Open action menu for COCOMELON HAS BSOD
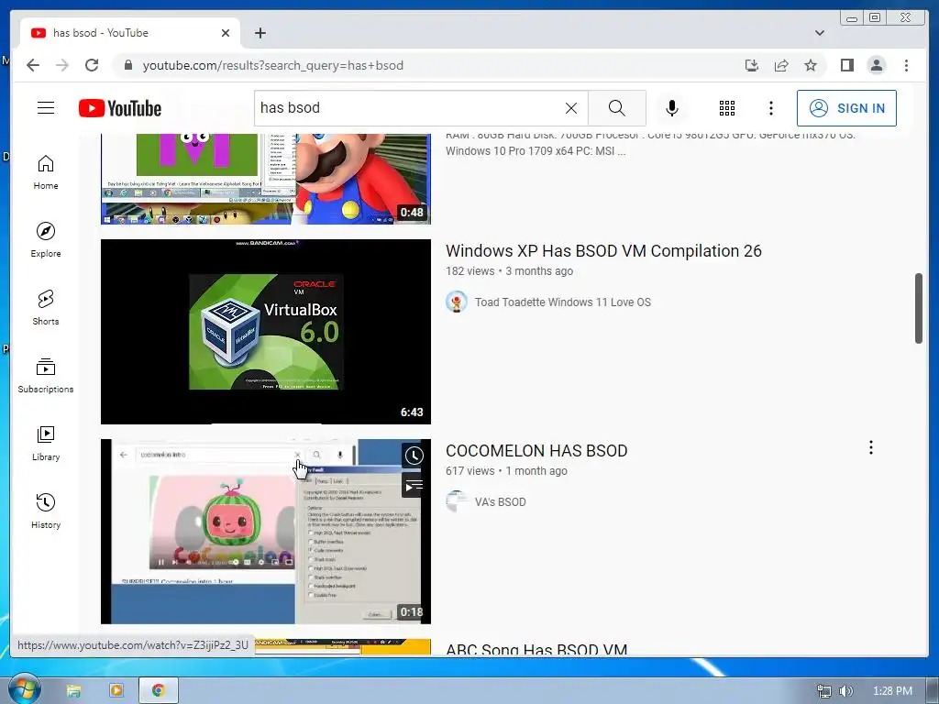The height and width of the screenshot is (704, 939). click(871, 447)
